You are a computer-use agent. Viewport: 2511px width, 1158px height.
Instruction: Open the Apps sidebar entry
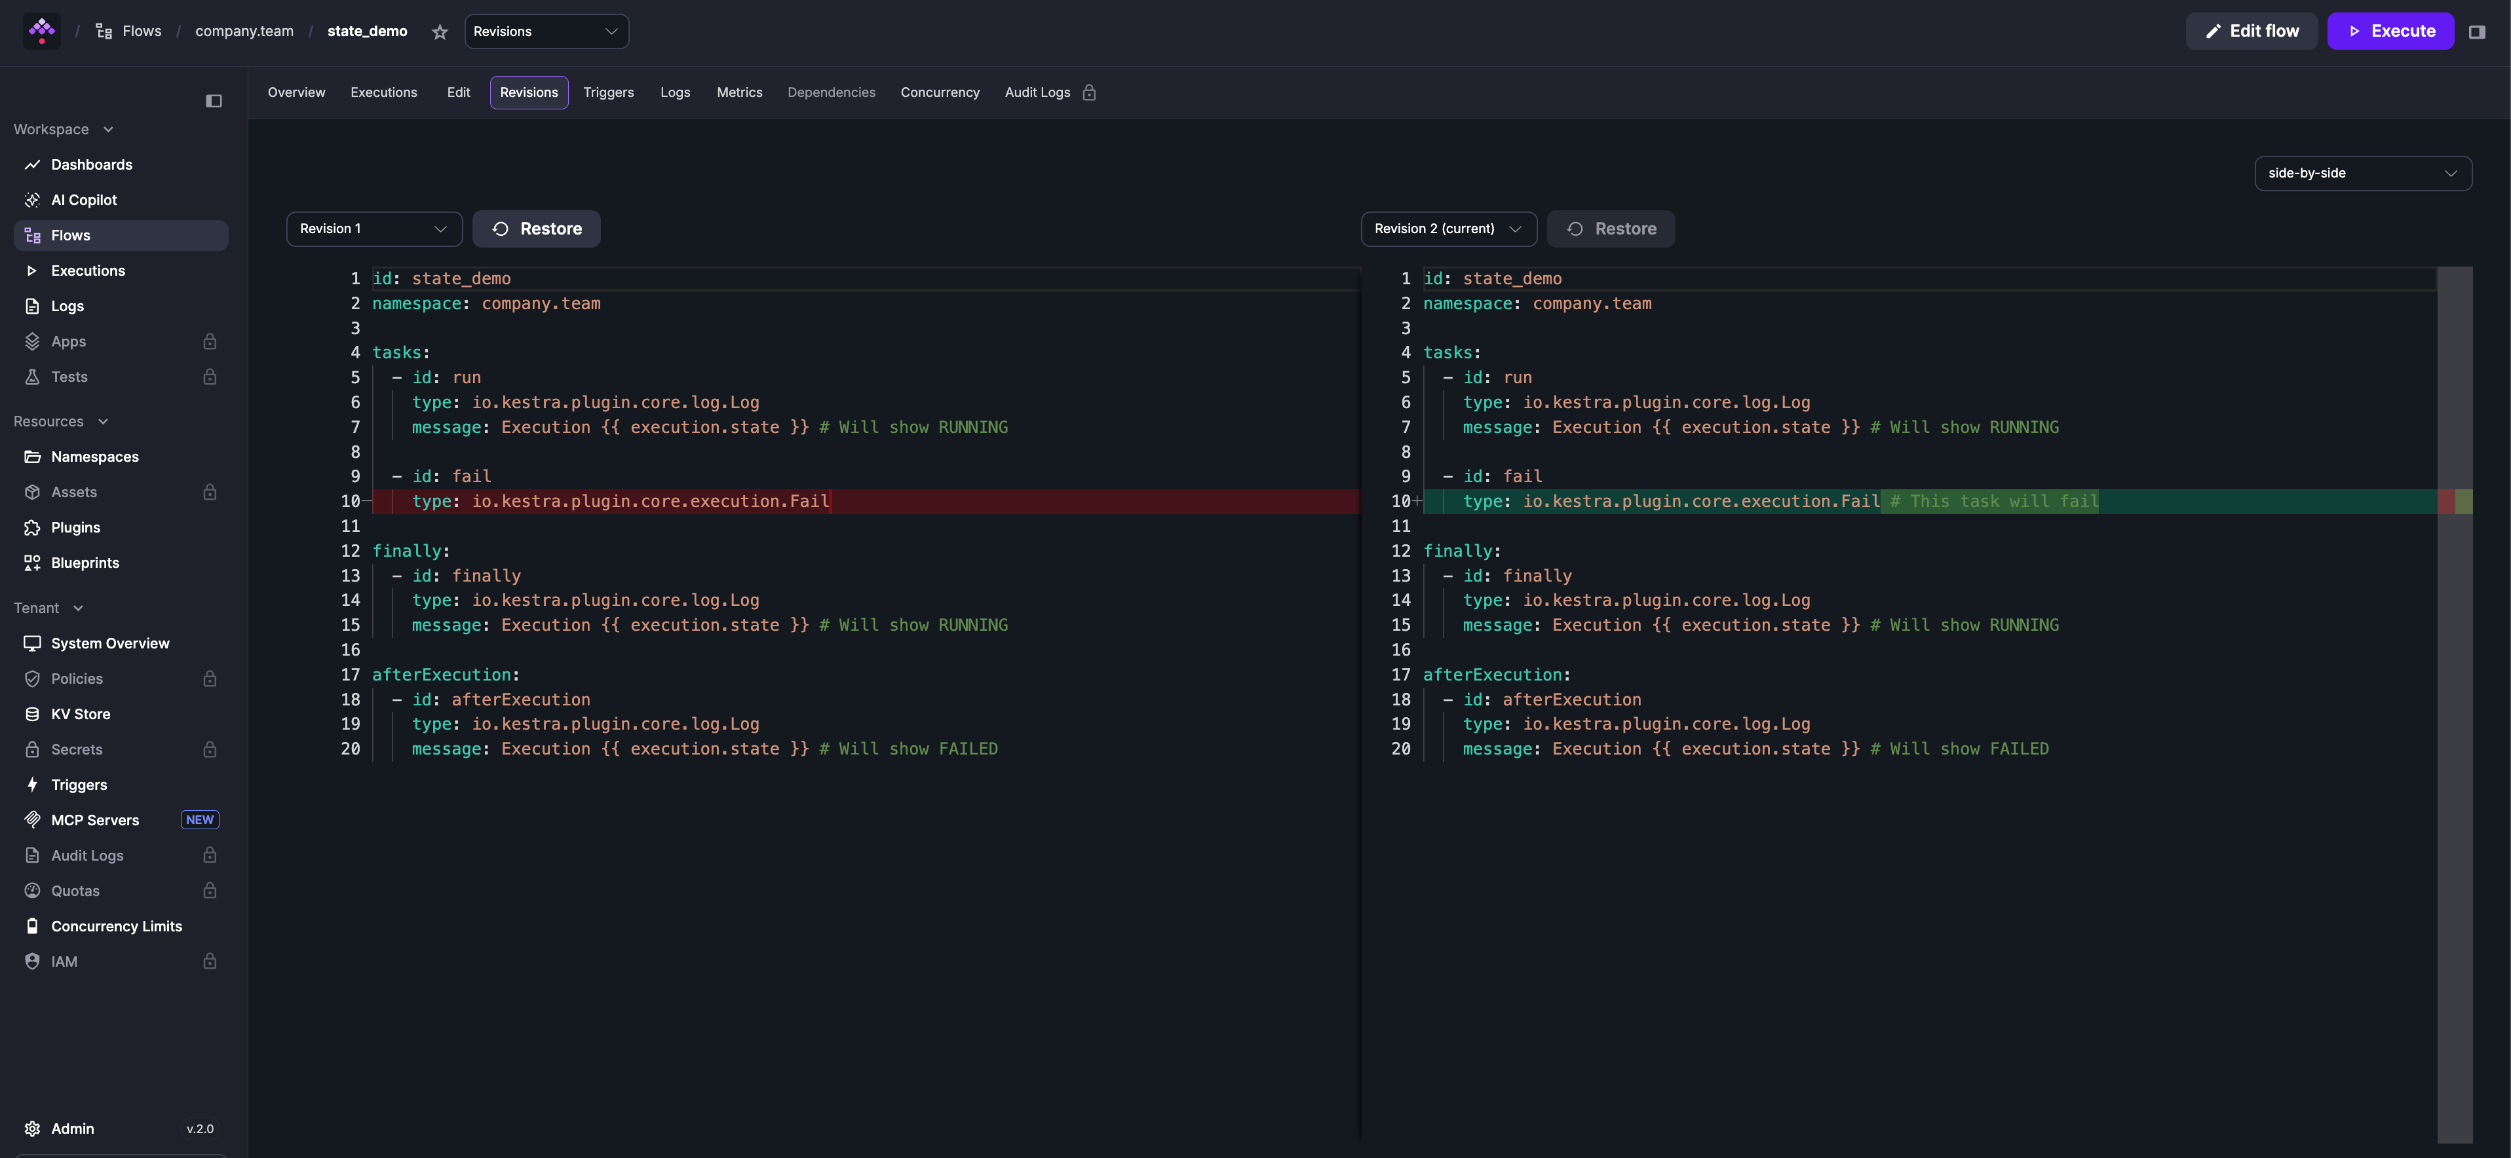121,342
